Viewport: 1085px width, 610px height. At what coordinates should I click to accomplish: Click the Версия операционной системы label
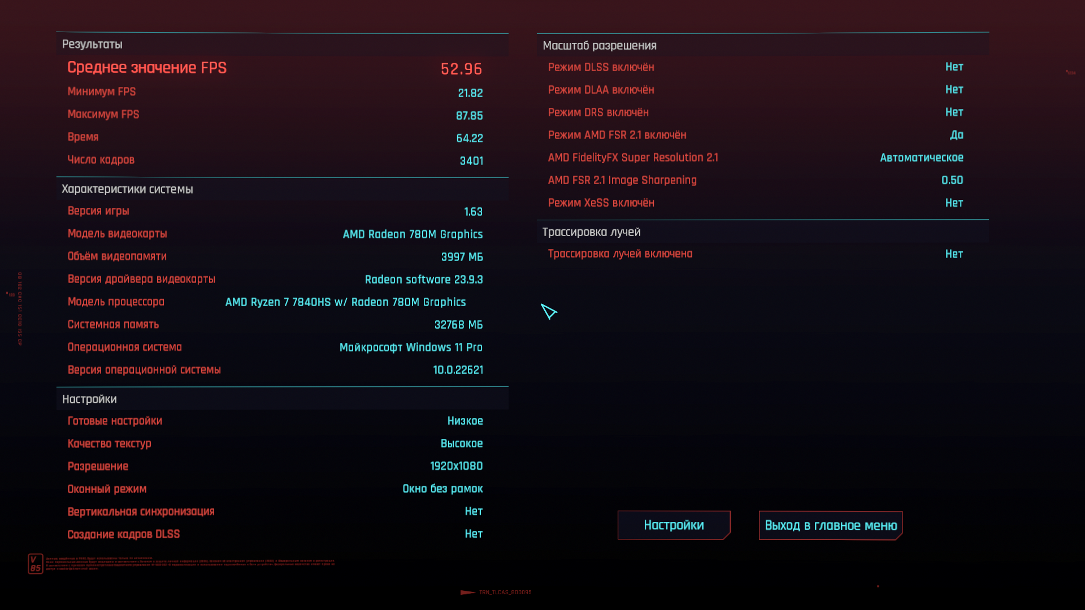[x=144, y=370]
